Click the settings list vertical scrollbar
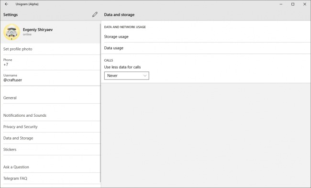This screenshot has height=188, width=311. 100,103
